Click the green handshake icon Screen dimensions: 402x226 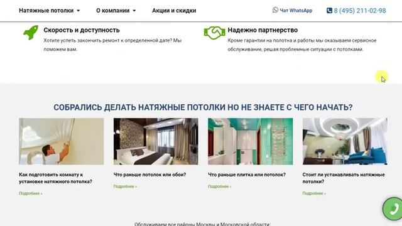point(215,33)
